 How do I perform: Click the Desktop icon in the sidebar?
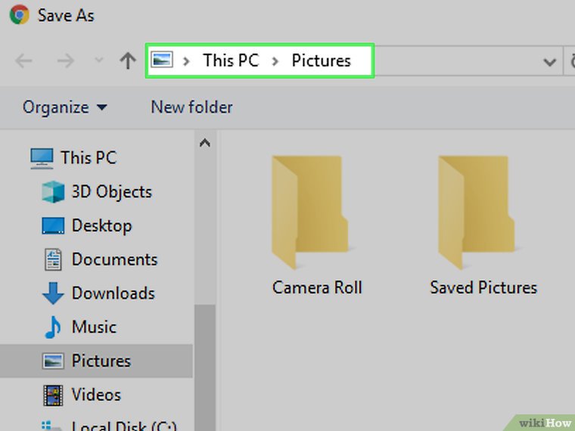click(x=53, y=226)
